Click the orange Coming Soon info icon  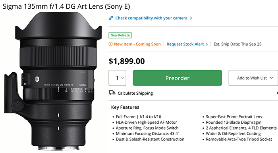[x=110, y=44]
